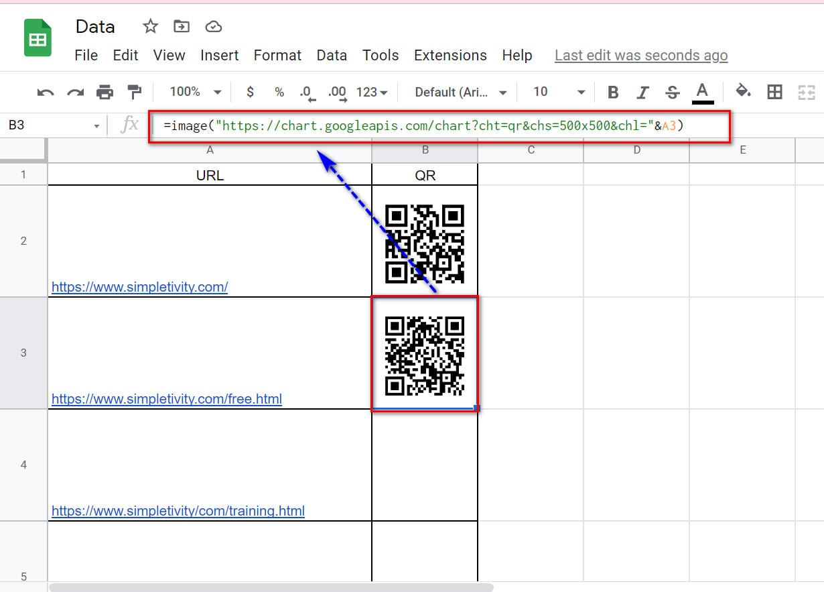Select the QR code image in row 2
Viewport: 824px width, 592px height.
(x=425, y=243)
